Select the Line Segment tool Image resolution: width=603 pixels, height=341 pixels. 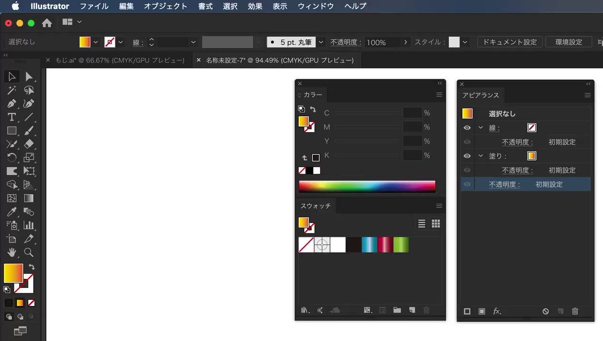point(29,117)
